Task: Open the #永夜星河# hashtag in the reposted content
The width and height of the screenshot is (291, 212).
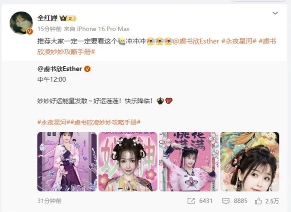Action: coord(54,122)
